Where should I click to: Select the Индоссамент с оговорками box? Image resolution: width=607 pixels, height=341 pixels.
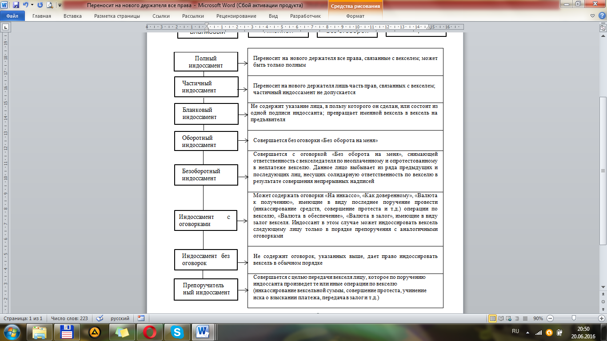click(205, 221)
